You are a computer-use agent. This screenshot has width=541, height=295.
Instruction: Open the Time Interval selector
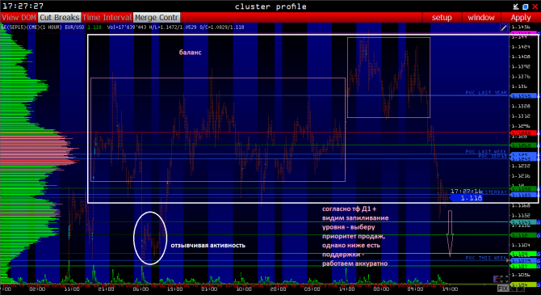pos(107,18)
